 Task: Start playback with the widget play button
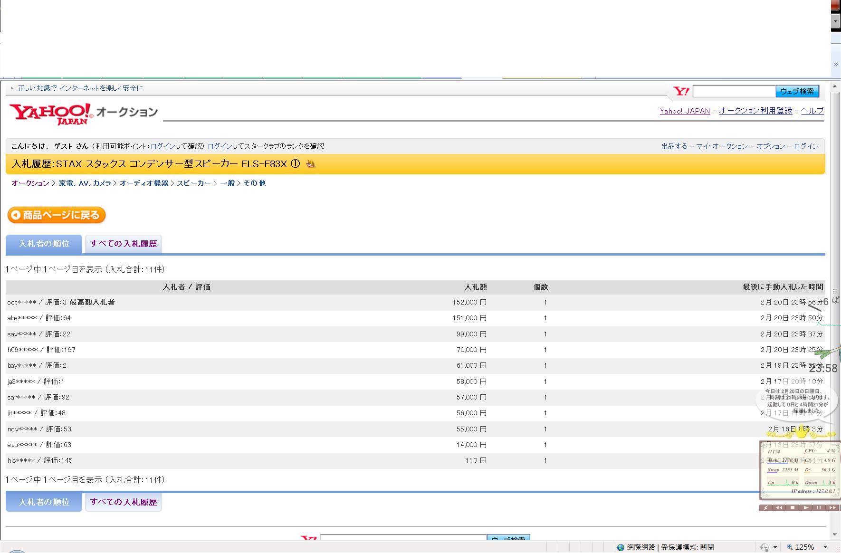tap(806, 507)
